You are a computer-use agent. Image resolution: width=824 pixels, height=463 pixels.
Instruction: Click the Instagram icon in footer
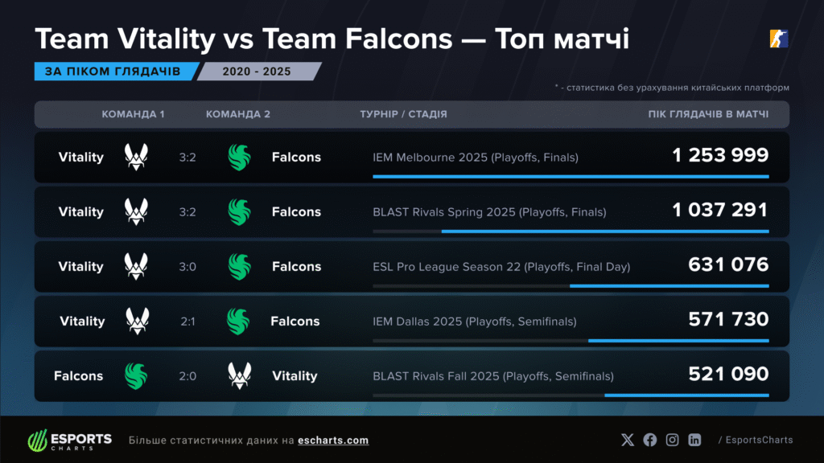click(672, 440)
